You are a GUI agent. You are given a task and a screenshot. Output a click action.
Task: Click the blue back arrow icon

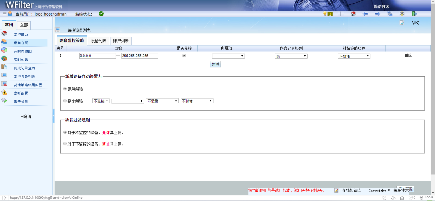pyautogui.click(x=365, y=14)
